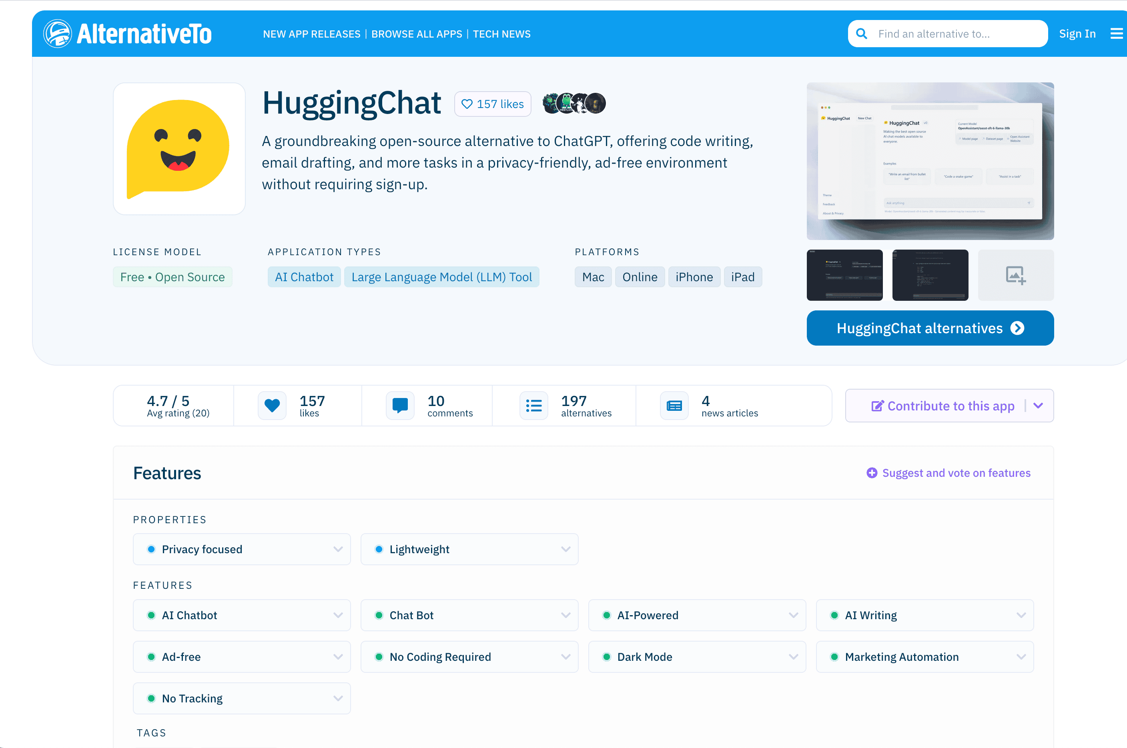Click the heart likes icon in stats bar

coord(272,406)
